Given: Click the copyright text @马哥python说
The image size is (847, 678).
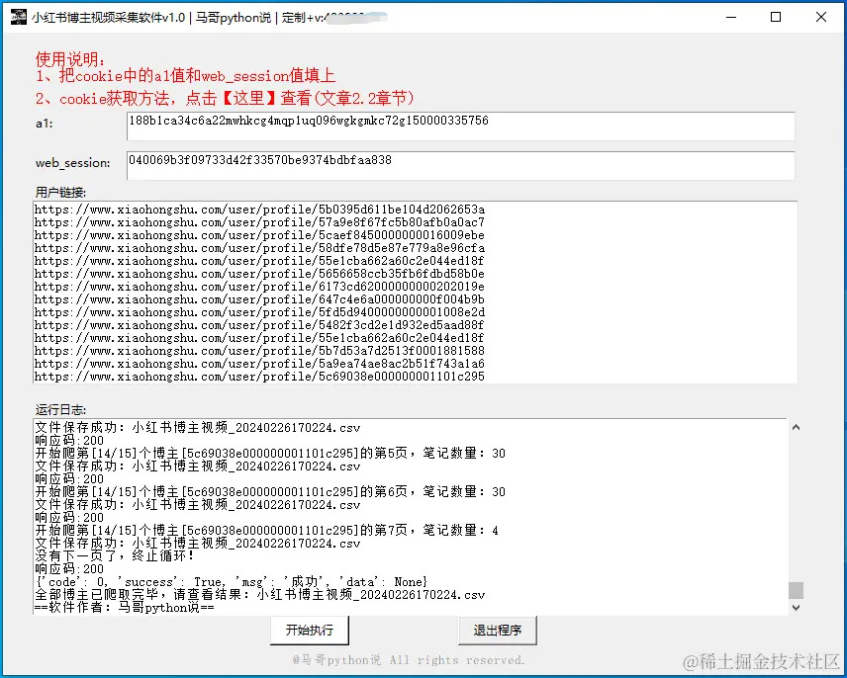Looking at the screenshot, I should coord(409,659).
